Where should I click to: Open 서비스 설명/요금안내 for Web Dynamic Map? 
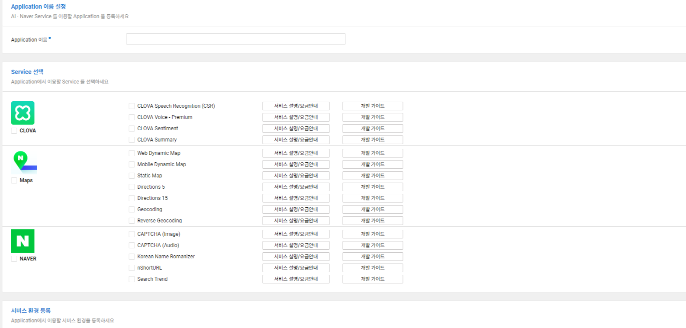pyautogui.click(x=296, y=153)
